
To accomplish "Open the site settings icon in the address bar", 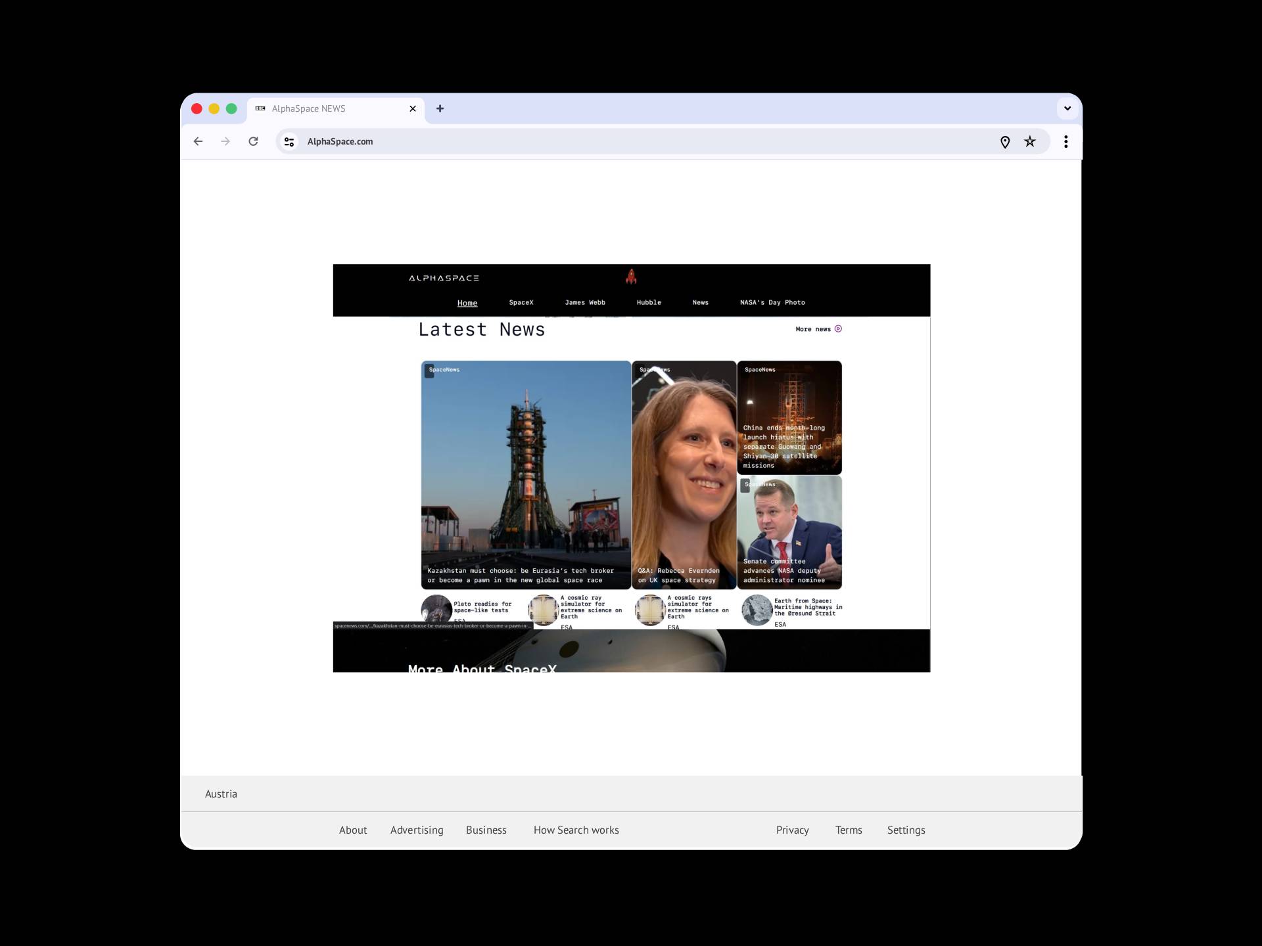I will pyautogui.click(x=289, y=141).
